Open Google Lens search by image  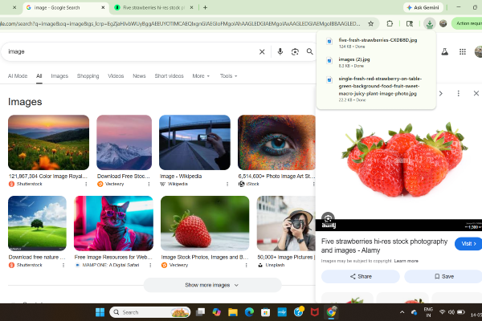[x=295, y=51]
